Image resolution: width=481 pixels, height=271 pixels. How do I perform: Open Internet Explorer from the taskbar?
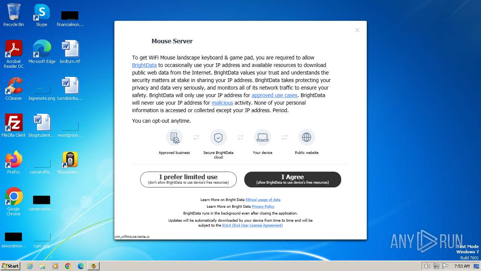(x=30, y=266)
